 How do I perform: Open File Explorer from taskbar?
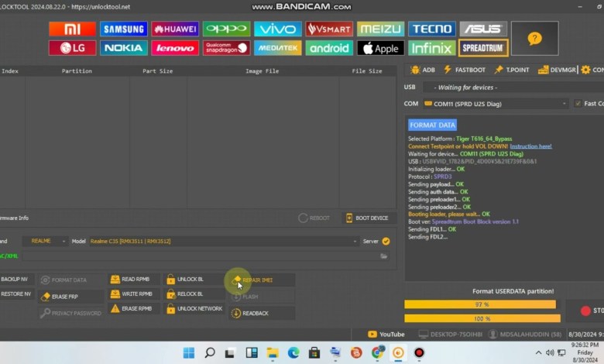click(x=273, y=352)
